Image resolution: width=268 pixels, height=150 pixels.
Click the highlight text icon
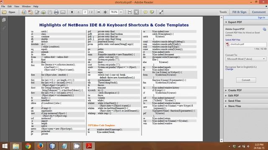[x=152, y=12]
